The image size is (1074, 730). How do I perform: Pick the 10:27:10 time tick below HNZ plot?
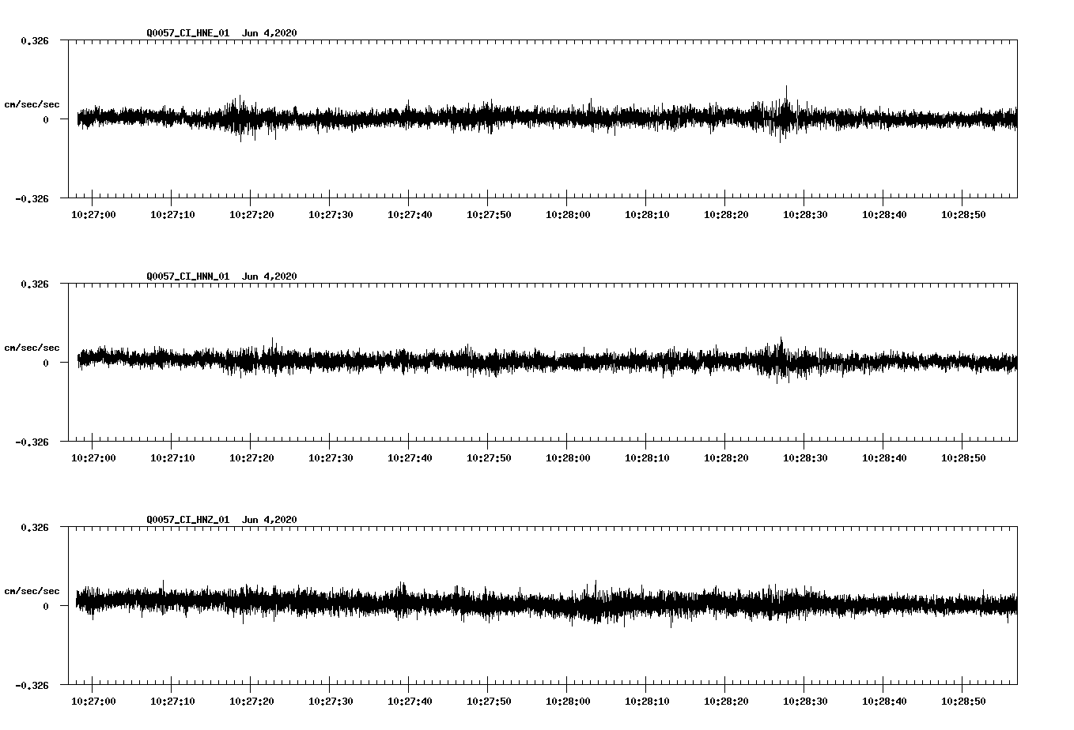pyautogui.click(x=172, y=701)
